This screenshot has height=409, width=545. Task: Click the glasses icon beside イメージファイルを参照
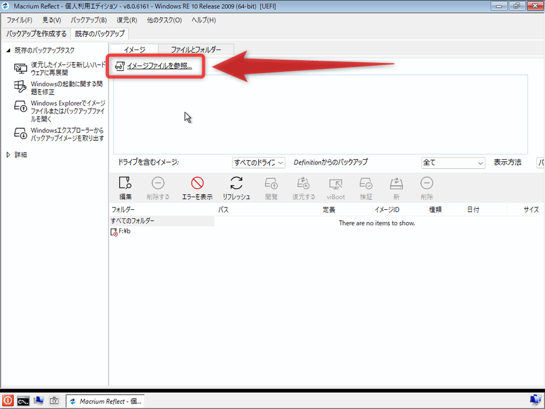click(x=119, y=66)
